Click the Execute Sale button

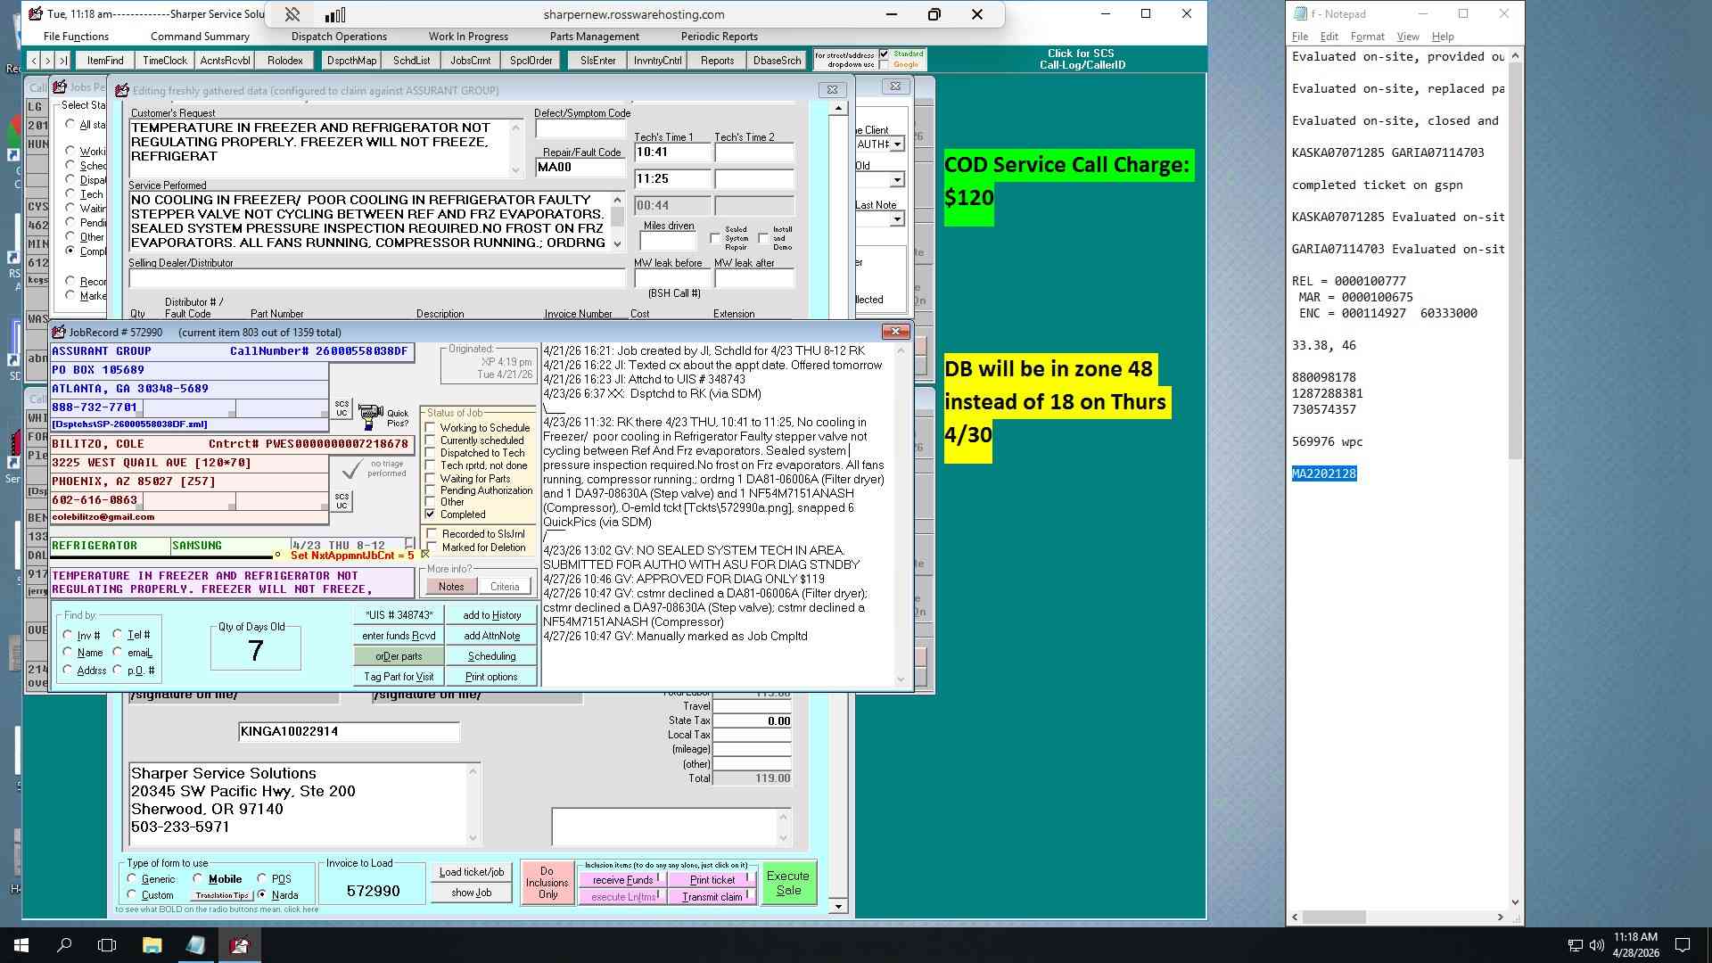[x=788, y=883]
